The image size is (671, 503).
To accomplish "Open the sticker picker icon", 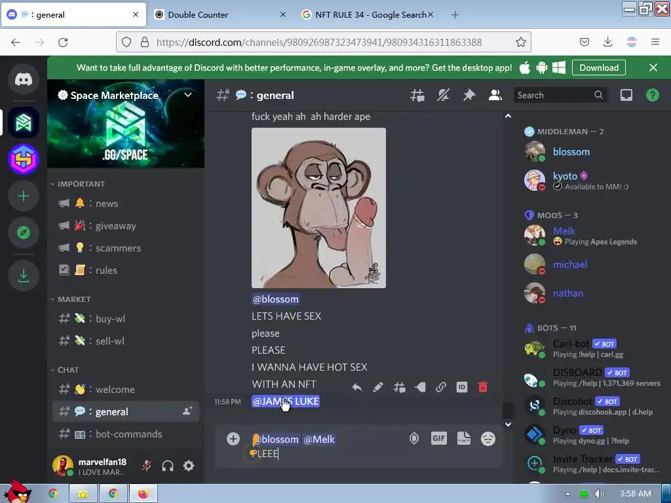I will click(463, 438).
